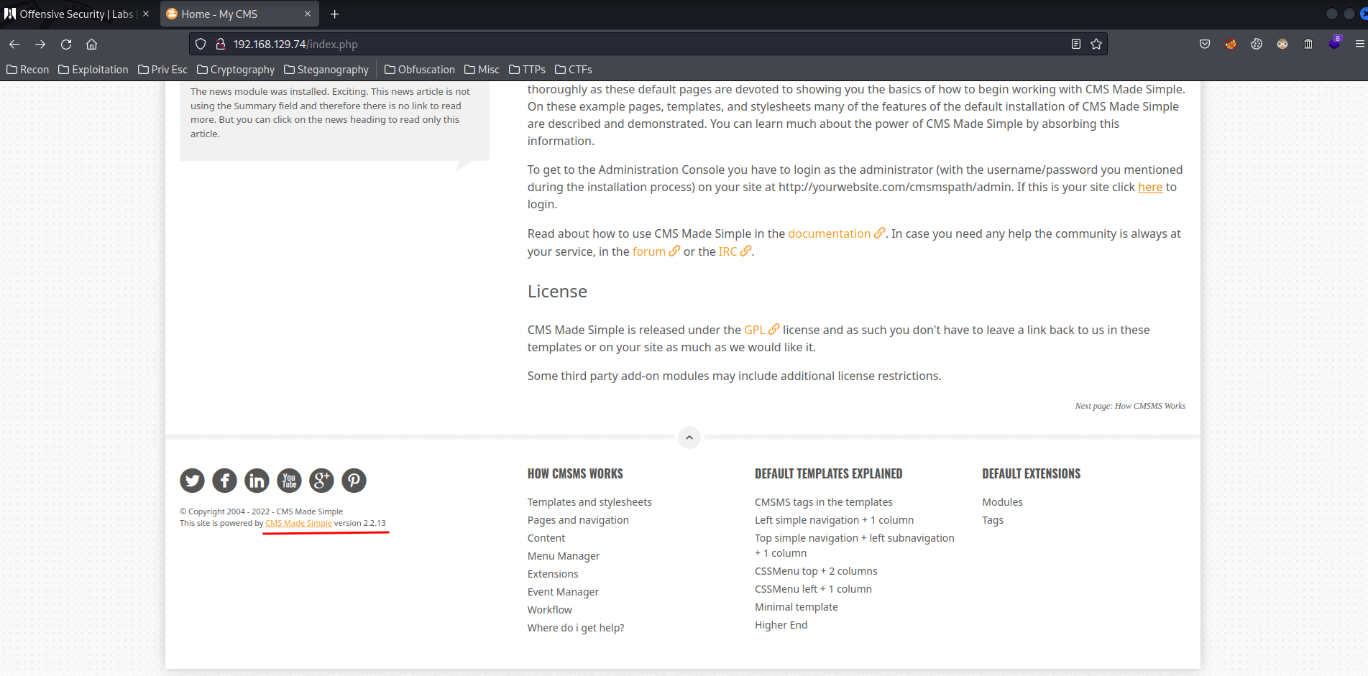Click the HOW CMSMS WORKS heading
Viewport: 1368px width, 676px height.
(x=575, y=474)
